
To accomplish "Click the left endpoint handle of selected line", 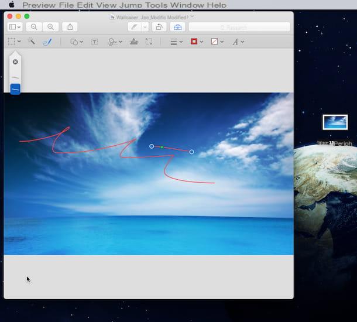I will 152,146.
